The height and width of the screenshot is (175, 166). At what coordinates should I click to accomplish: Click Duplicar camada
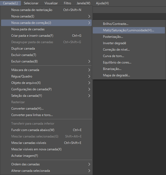(x=23, y=49)
